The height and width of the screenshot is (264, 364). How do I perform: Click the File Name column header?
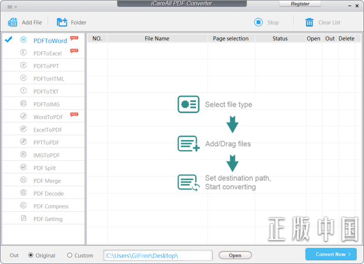click(157, 38)
